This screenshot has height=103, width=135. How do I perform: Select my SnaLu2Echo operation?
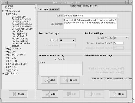pyautogui.click(x=20, y=41)
